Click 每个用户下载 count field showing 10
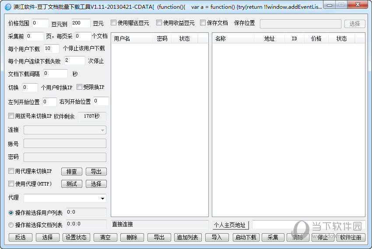This screenshot has height=249, width=372. pyautogui.click(x=52, y=49)
